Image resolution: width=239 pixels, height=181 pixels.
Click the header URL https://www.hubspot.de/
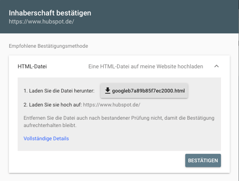(41, 21)
